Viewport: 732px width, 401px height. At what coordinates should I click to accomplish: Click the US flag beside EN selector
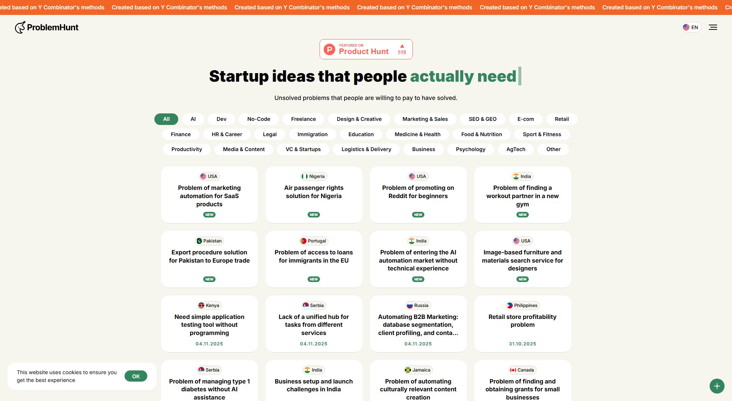(686, 27)
